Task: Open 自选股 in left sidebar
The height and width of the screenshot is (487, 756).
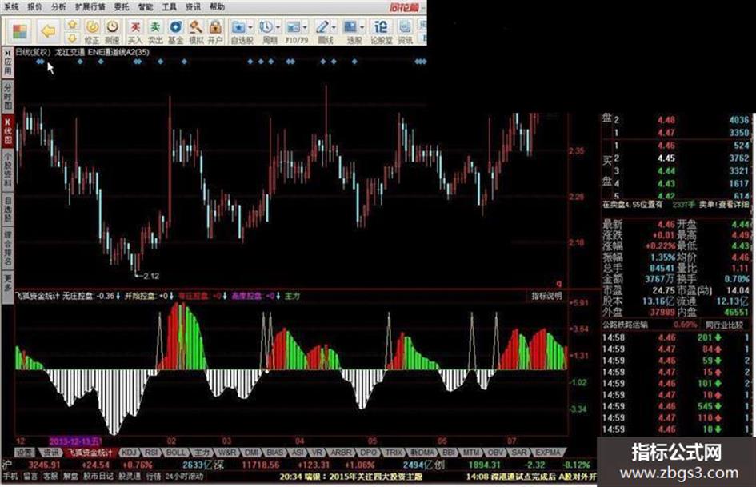Action: coord(8,208)
